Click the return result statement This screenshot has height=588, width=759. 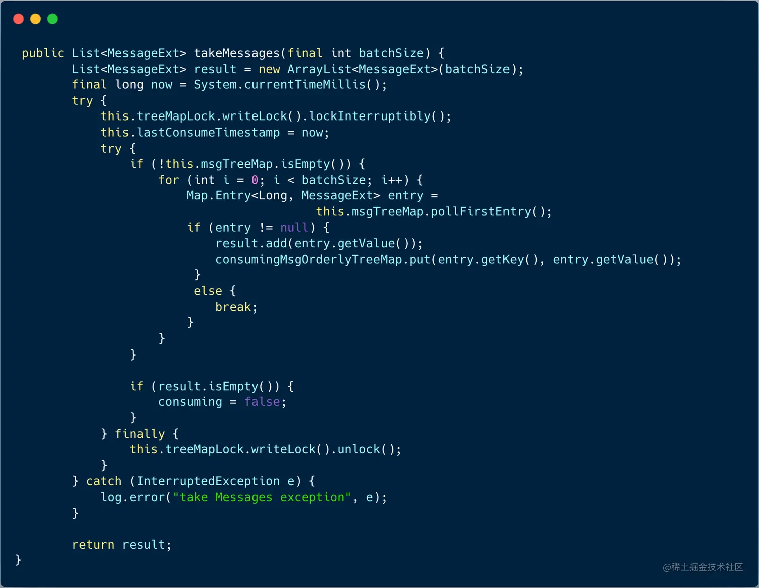point(121,545)
